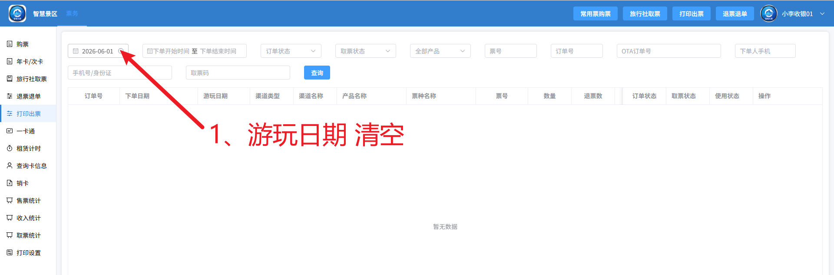
Task: Click the 年卡/次卡 sidebar icon
Action: (10, 61)
